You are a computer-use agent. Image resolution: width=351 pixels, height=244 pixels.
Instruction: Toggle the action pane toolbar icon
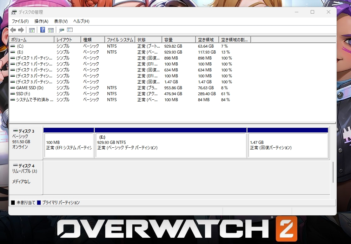[x=51, y=30]
